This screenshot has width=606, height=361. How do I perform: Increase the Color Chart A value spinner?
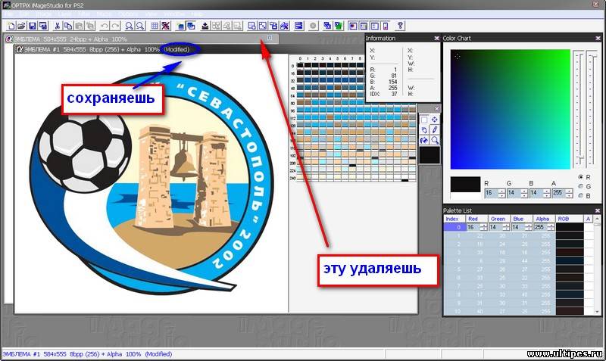[567, 191]
